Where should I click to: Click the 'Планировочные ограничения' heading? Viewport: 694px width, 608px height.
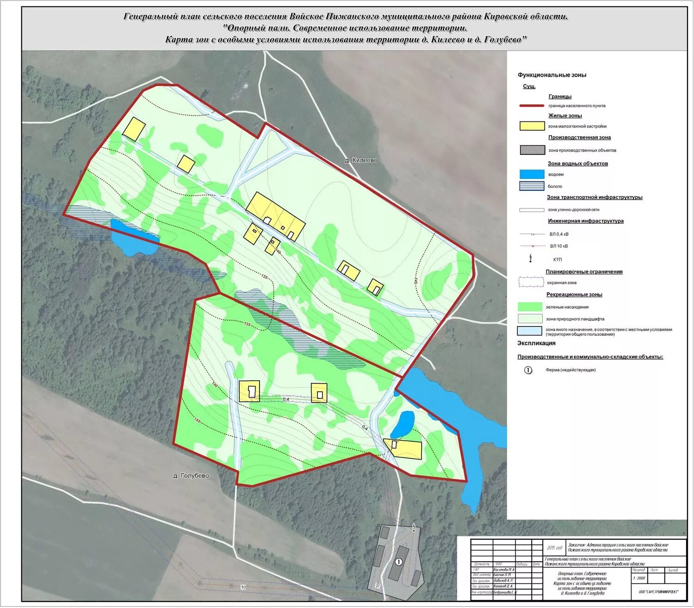click(584, 272)
